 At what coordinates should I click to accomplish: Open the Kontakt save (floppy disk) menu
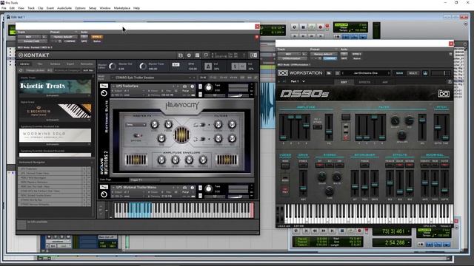pos(181,55)
